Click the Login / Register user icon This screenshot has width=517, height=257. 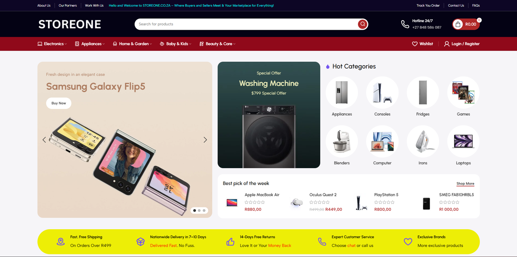click(447, 44)
